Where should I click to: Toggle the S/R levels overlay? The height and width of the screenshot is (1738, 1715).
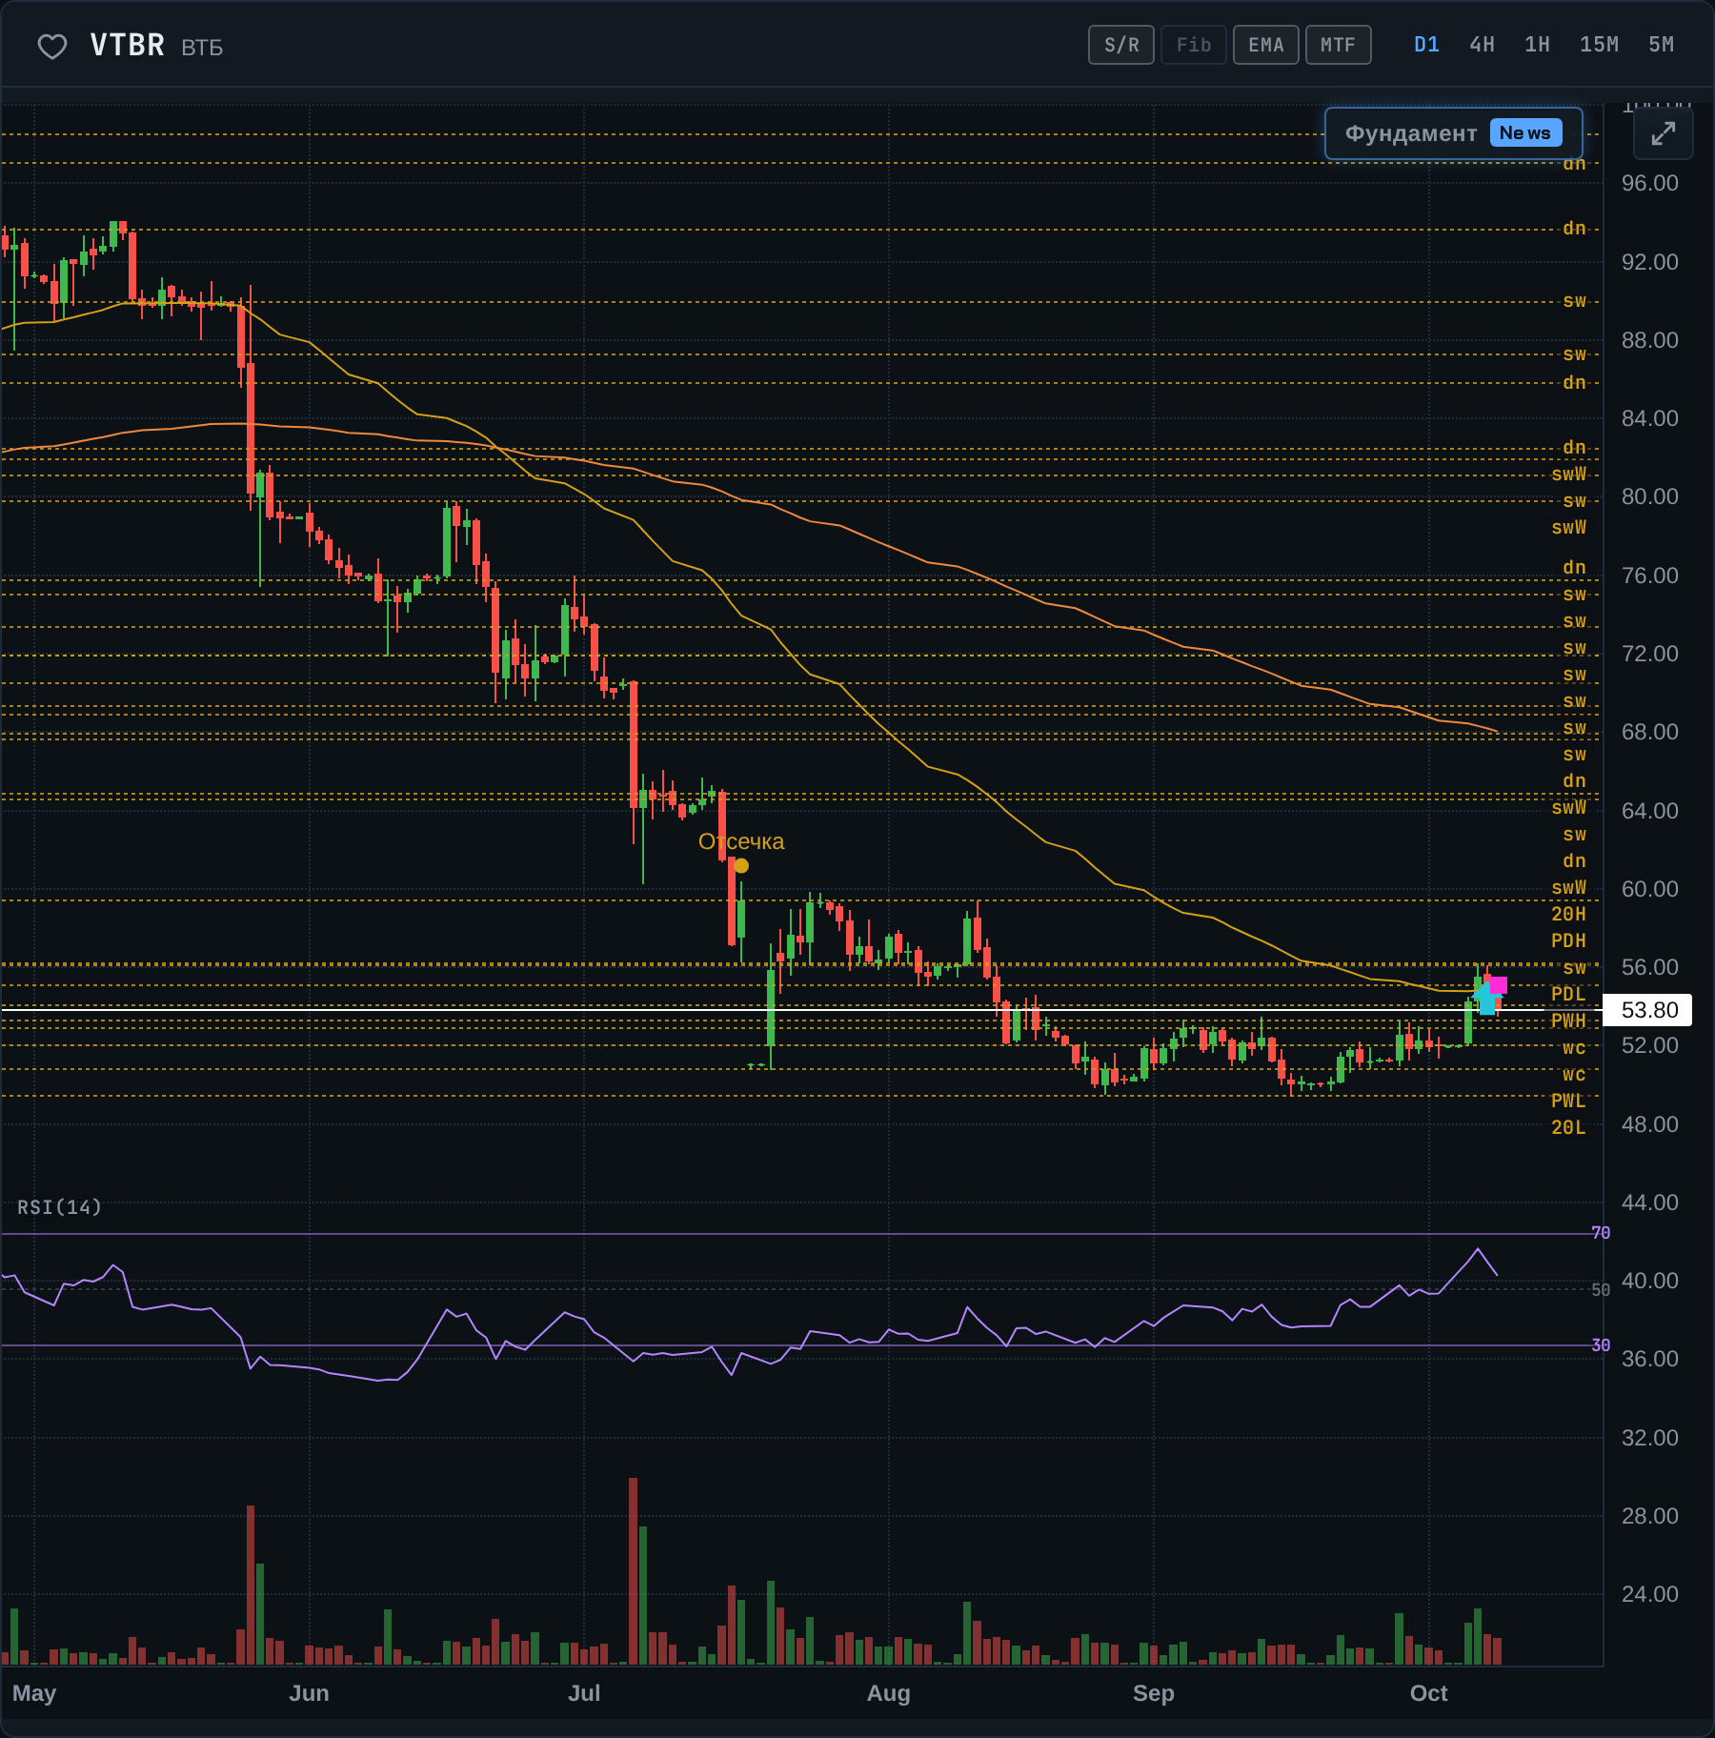pos(1121,45)
